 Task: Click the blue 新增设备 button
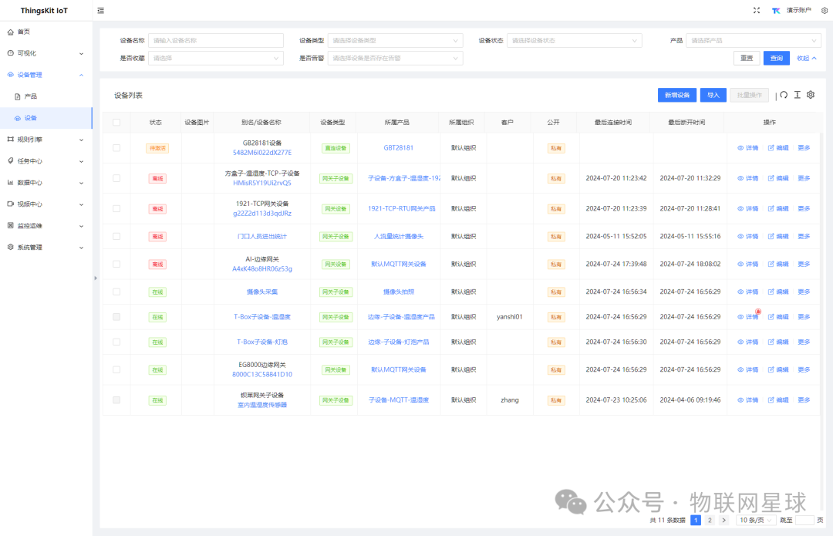676,95
